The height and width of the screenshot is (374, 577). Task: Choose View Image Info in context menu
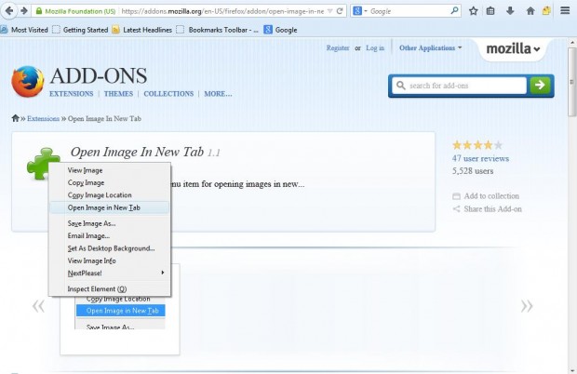click(x=109, y=261)
